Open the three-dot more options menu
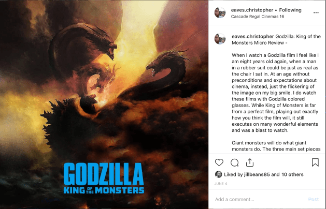The image size is (326, 209). tap(316, 11)
